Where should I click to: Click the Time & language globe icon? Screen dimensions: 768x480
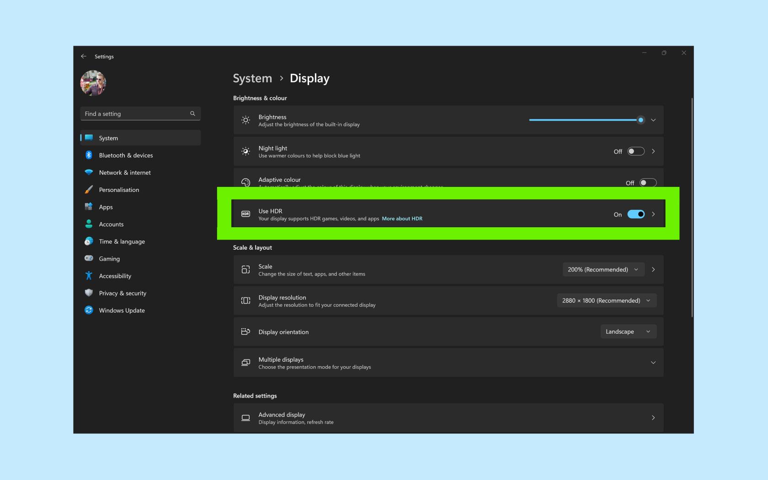click(x=89, y=241)
